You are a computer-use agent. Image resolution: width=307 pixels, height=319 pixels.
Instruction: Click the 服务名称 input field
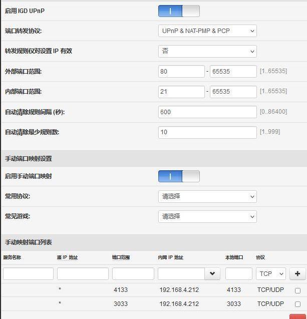pyautogui.click(x=28, y=273)
